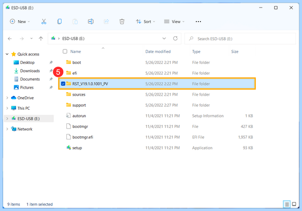Open the New dropdown menu

20,22
